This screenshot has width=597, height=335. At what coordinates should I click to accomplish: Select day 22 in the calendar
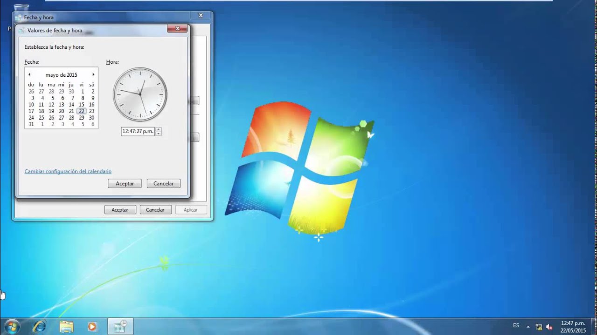coord(82,111)
